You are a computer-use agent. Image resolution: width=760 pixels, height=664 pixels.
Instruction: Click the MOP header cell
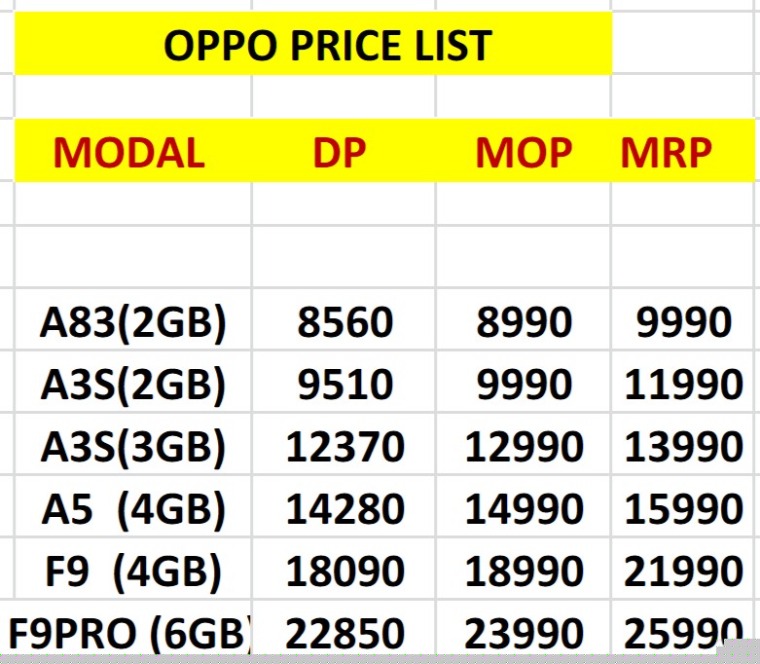tap(523, 153)
